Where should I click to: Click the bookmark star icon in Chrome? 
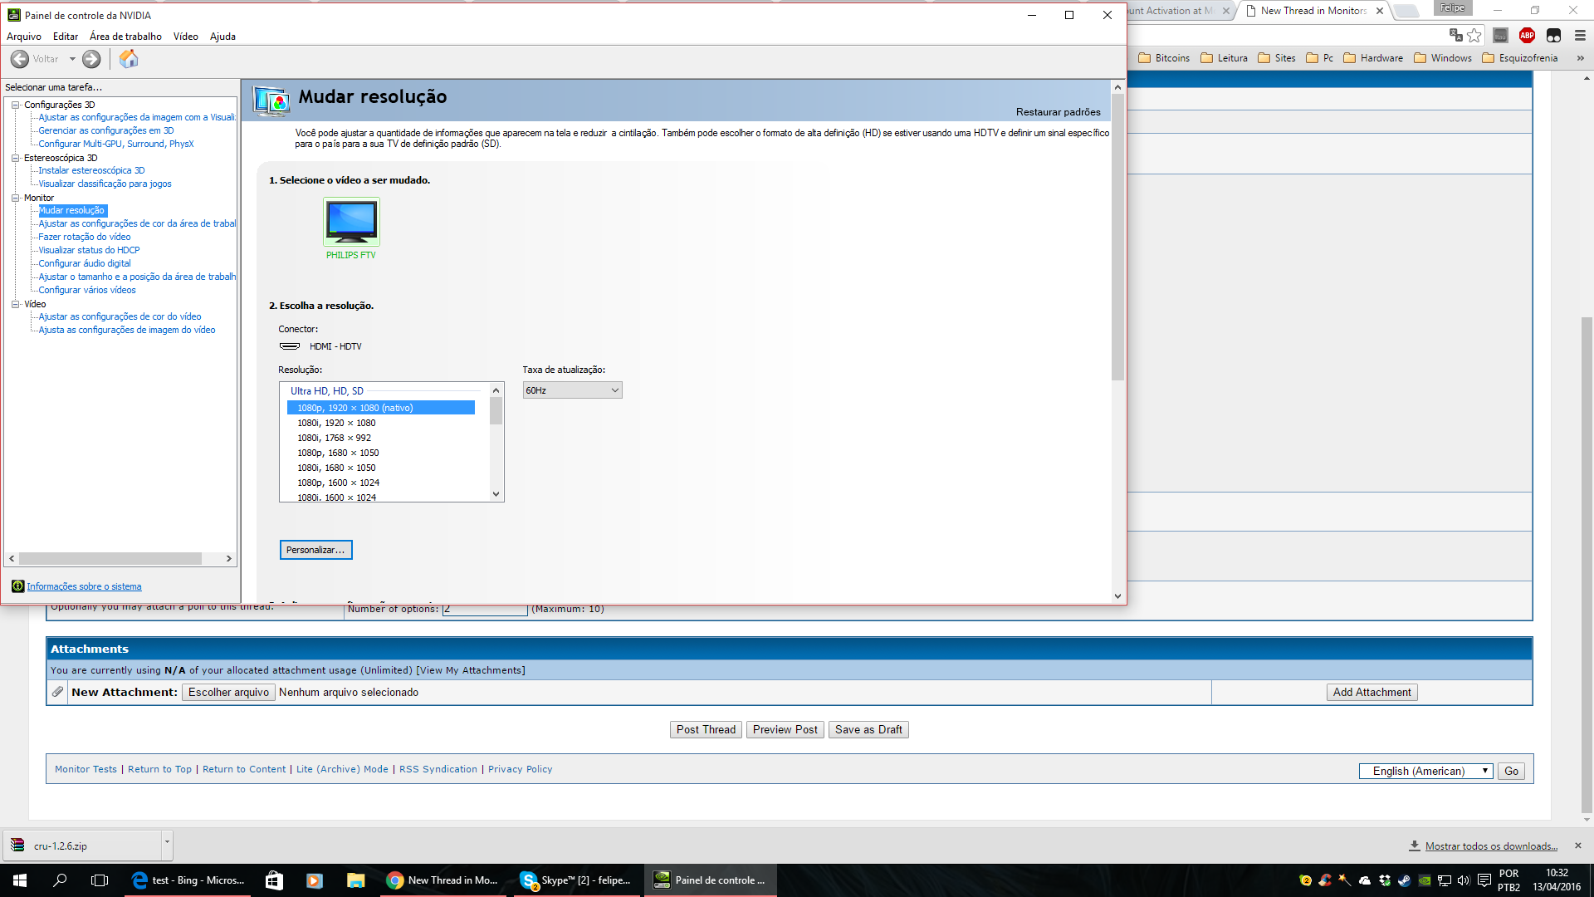click(x=1474, y=35)
